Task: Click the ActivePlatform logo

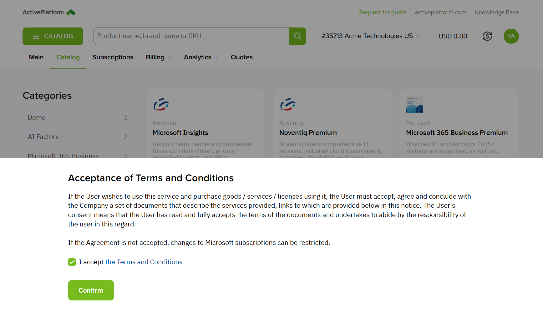Action: 49,12
